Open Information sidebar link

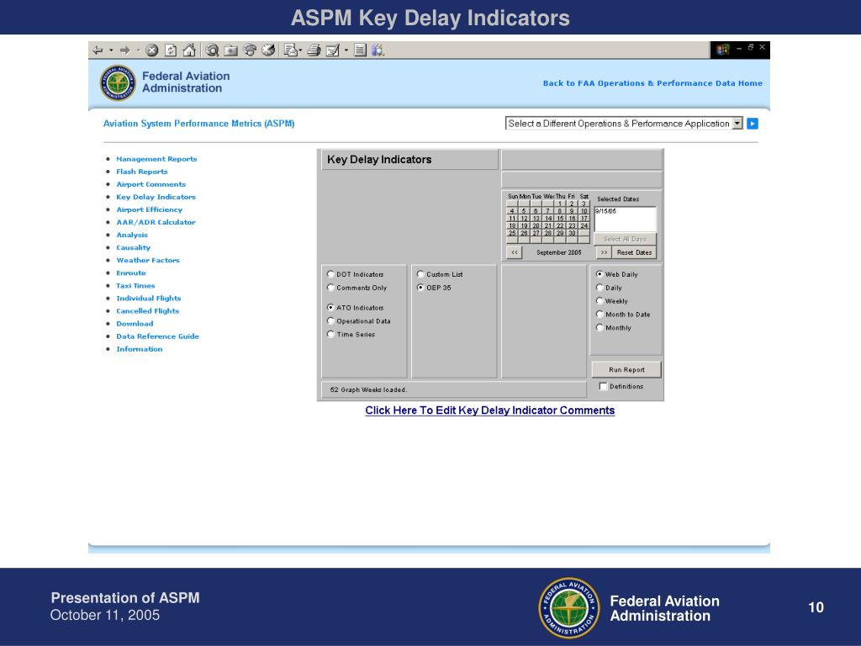pyautogui.click(x=140, y=348)
